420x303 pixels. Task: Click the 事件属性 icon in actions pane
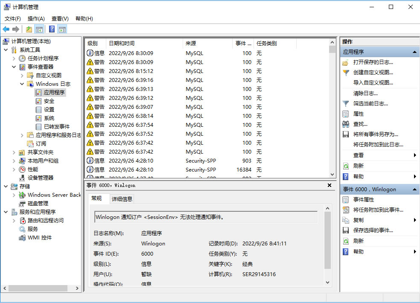[346, 200]
